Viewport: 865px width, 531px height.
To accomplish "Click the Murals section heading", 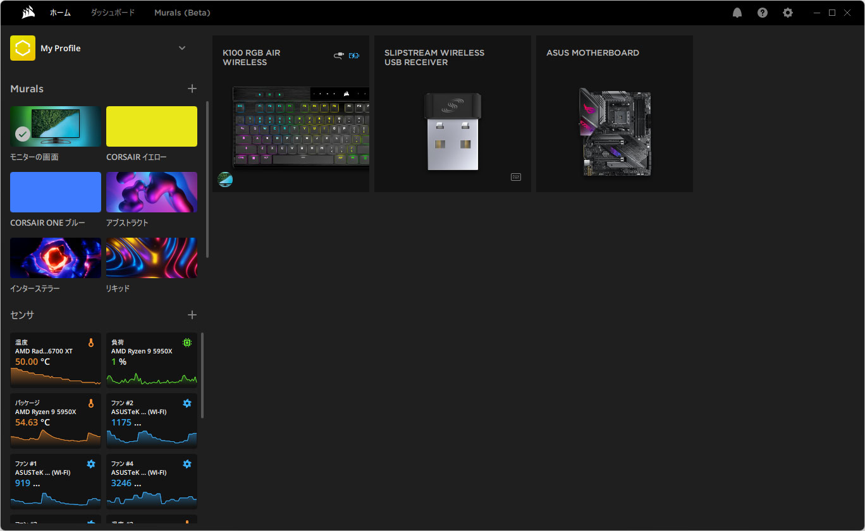I will tap(27, 89).
